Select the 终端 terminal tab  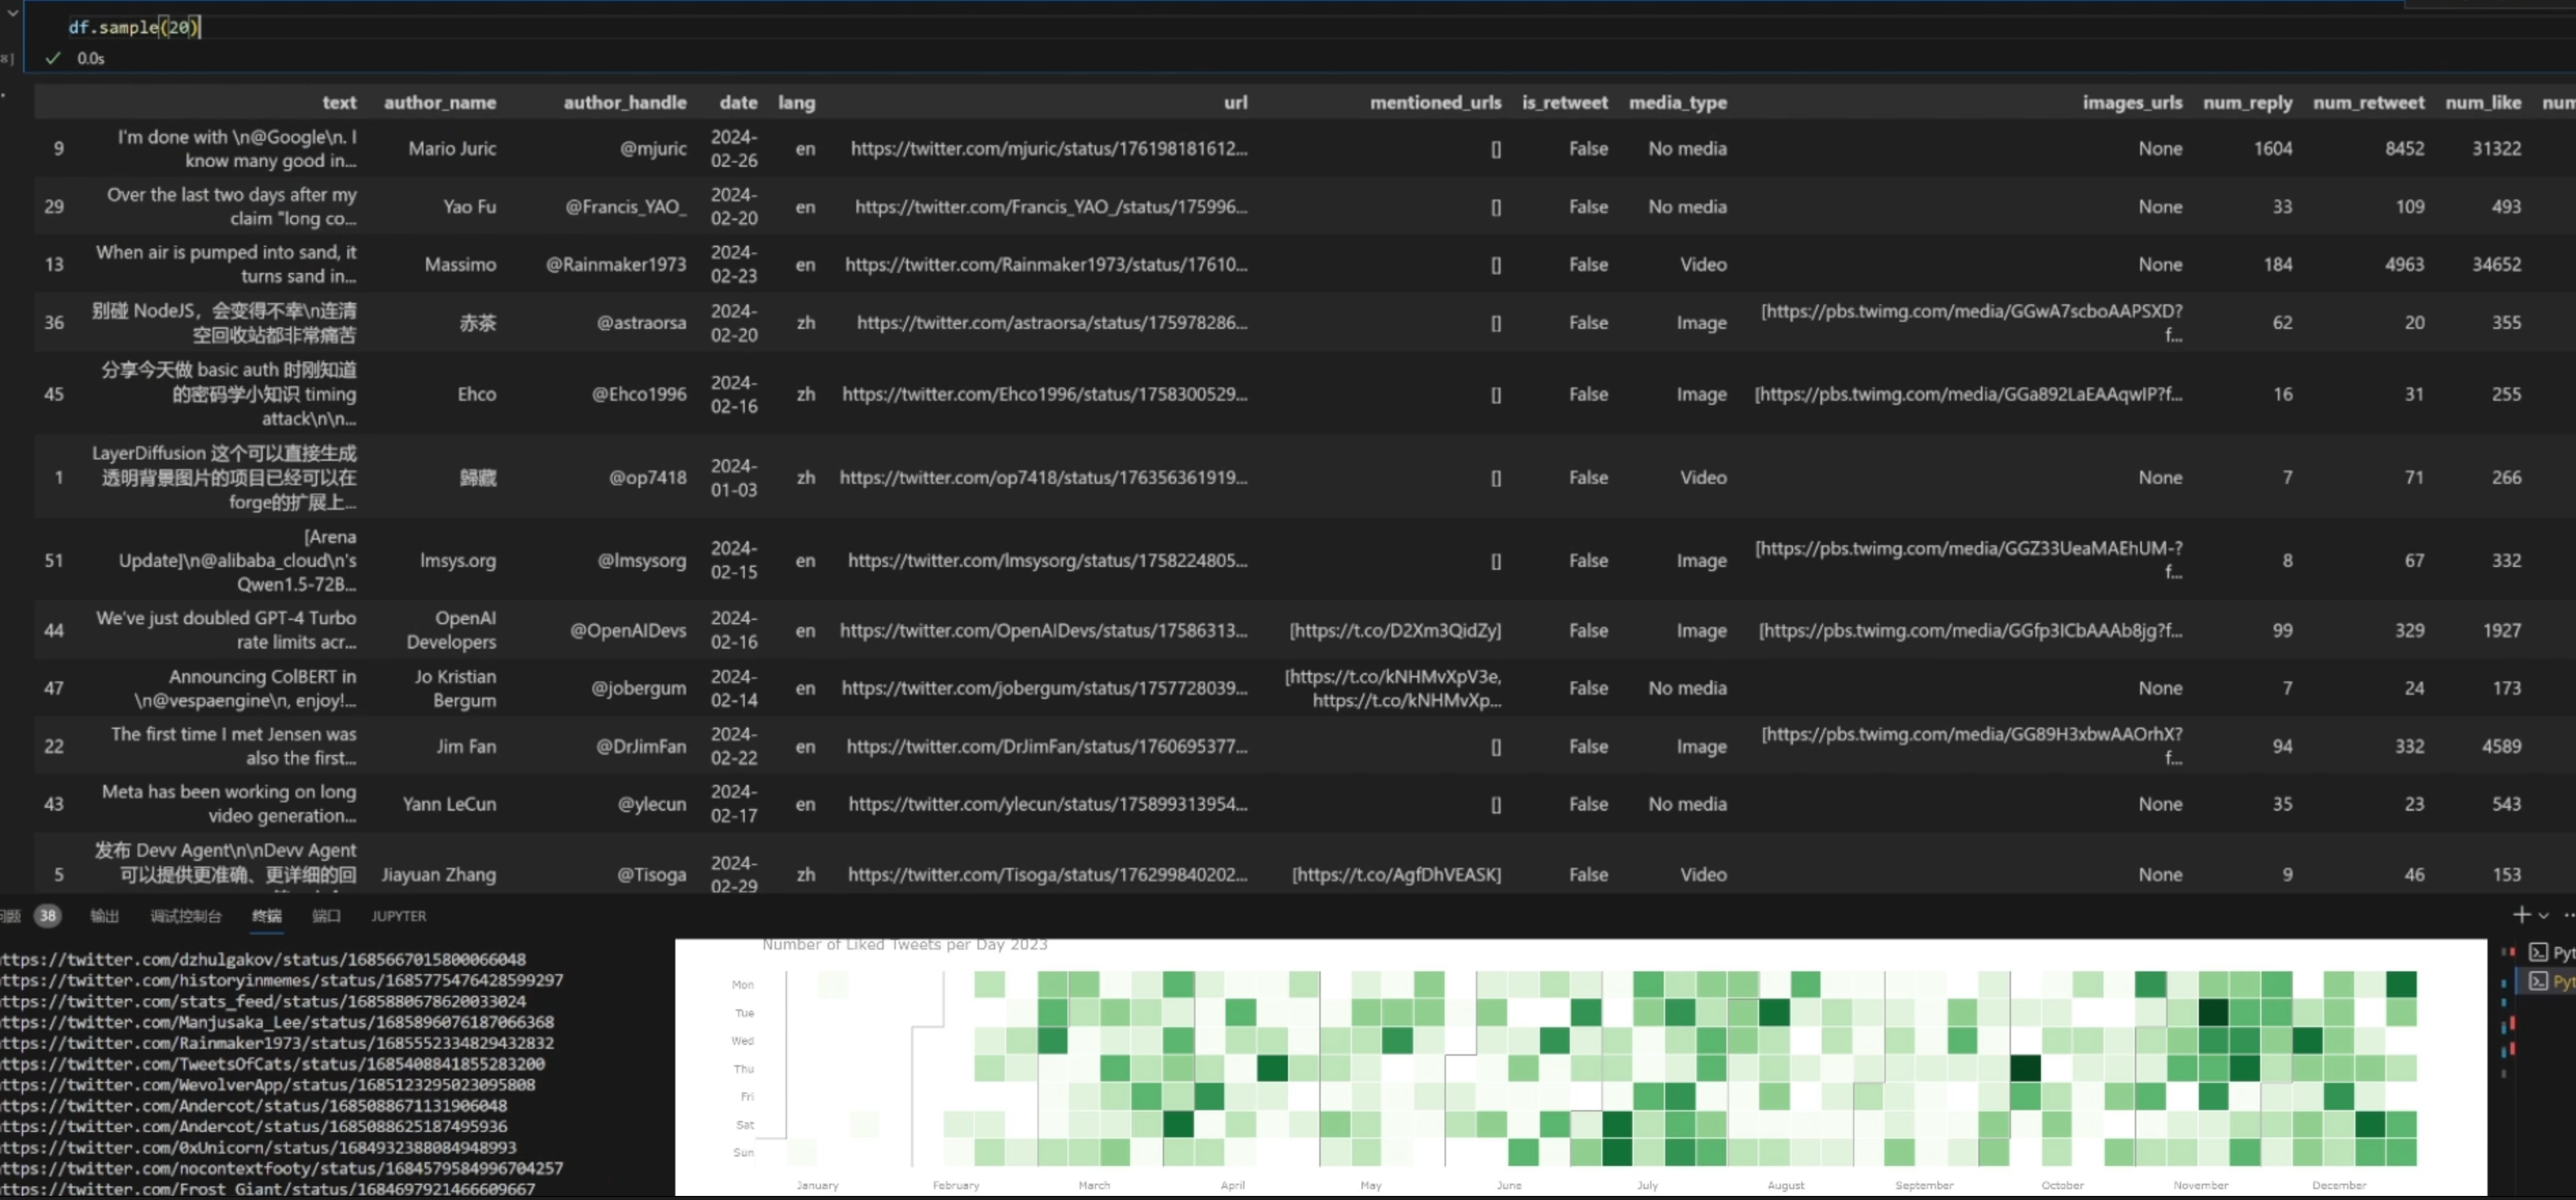tap(266, 916)
